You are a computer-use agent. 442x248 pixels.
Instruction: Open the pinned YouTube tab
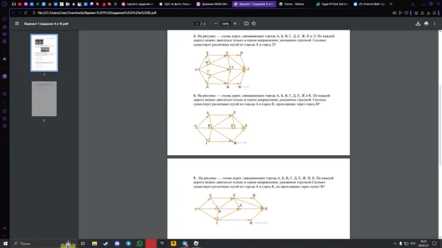click(x=20, y=4)
